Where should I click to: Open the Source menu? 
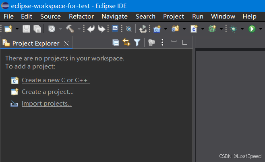[x=50, y=17]
